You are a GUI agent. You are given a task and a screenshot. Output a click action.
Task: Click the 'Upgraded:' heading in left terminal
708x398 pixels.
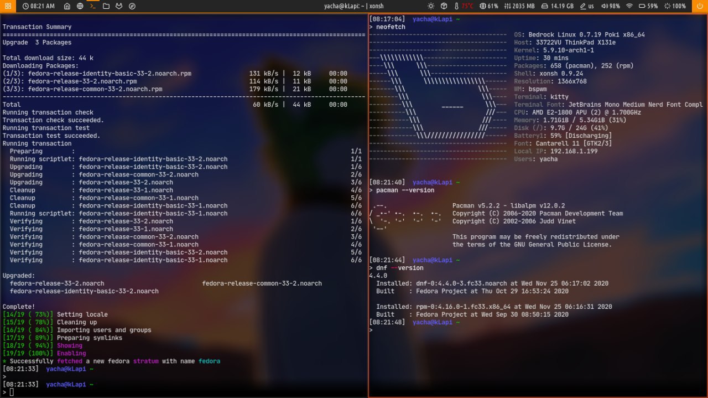[x=19, y=275]
